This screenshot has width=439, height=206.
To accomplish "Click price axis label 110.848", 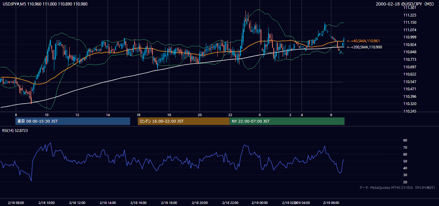I will pyautogui.click(x=410, y=52).
